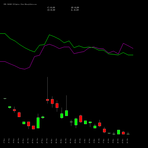Screen dimensions: 148x148
Task: Click the green candle on 03 Dec
Action: coord(62,116)
